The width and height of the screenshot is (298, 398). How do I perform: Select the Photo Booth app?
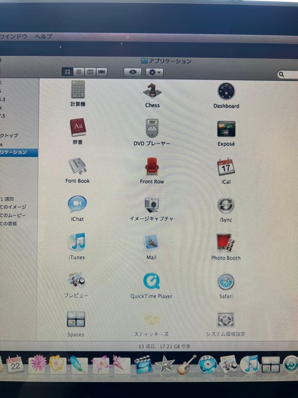coord(226,243)
